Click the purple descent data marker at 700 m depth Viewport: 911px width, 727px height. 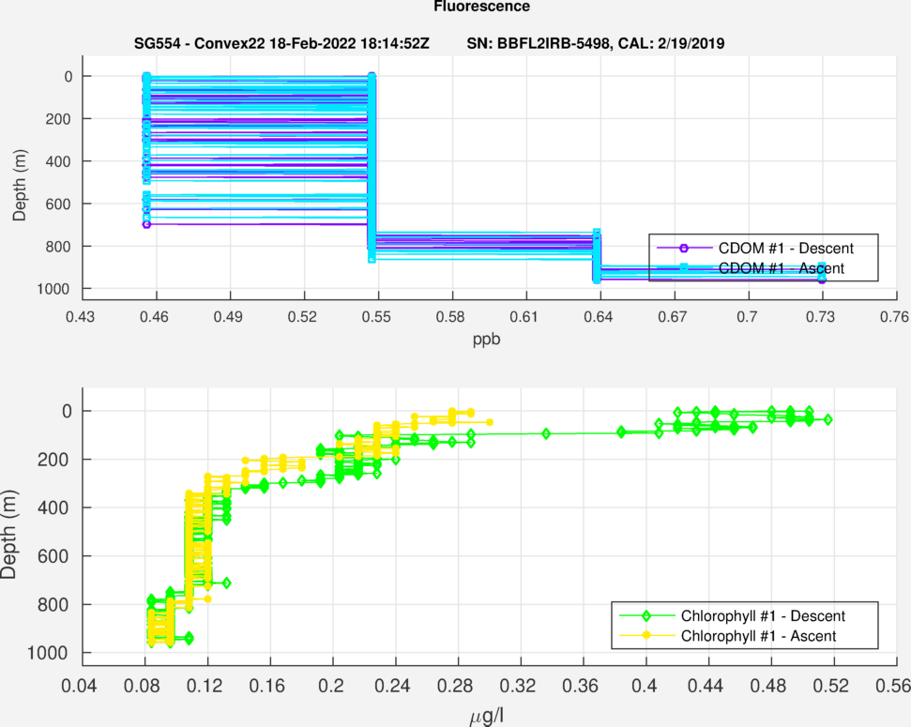point(146,224)
